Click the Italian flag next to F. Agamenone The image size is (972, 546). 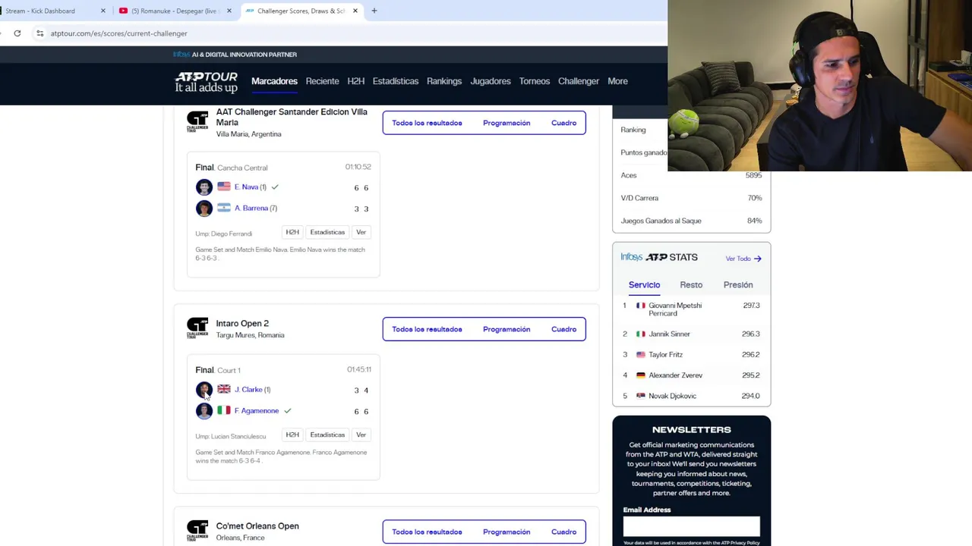pyautogui.click(x=223, y=410)
